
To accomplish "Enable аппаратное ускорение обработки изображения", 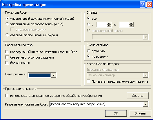I will [x=7, y=95].
